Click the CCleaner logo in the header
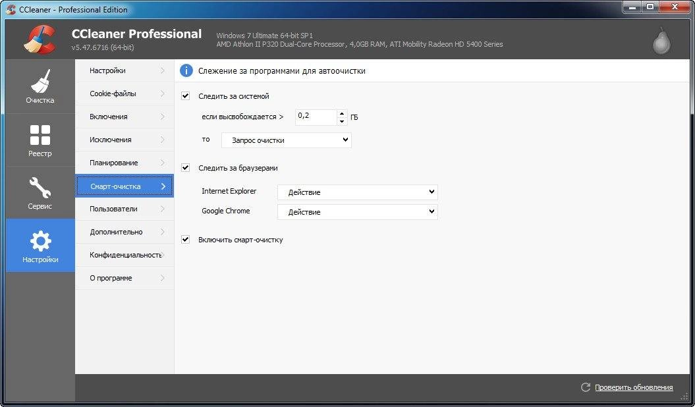The width and height of the screenshot is (695, 407). pyautogui.click(x=40, y=39)
